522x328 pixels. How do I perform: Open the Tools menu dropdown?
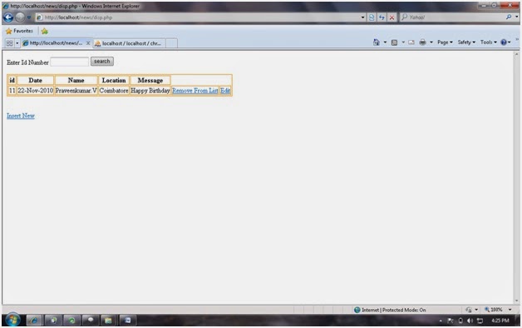[489, 42]
